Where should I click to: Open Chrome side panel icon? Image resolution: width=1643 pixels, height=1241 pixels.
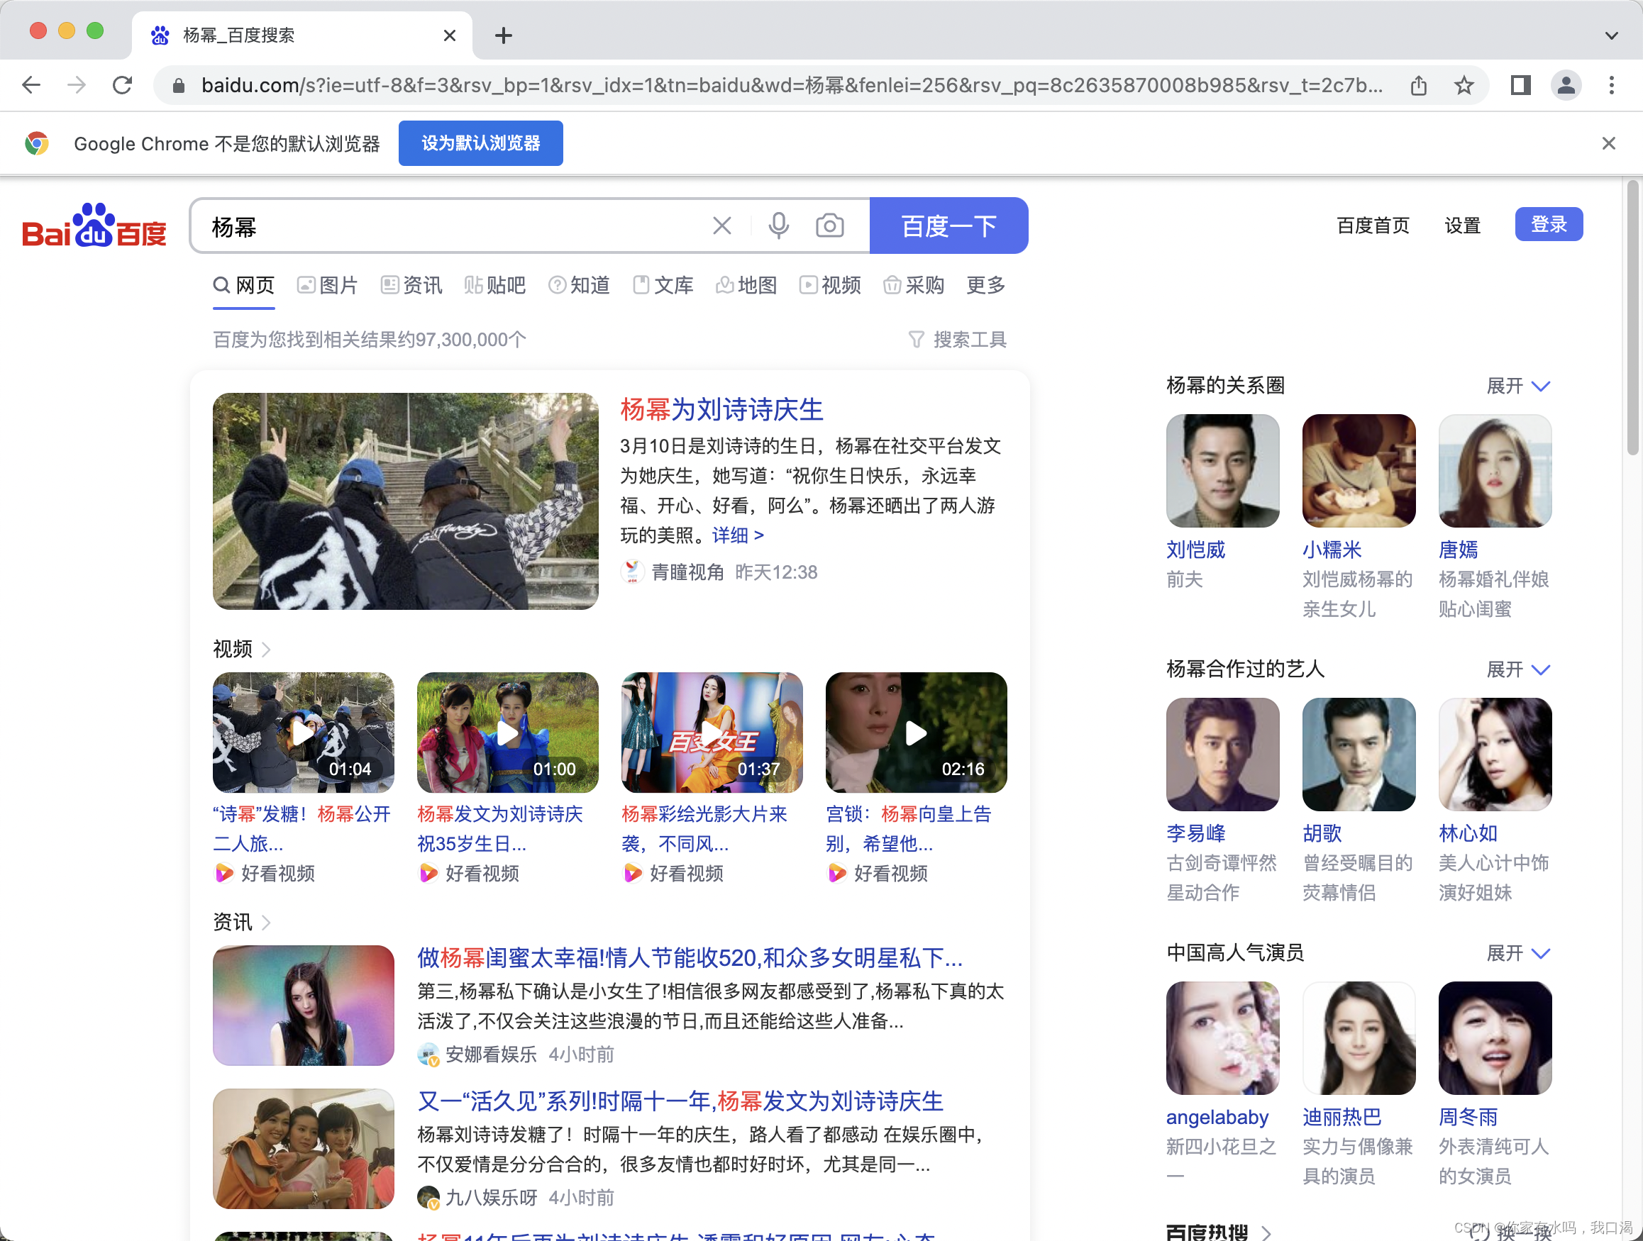tap(1520, 85)
